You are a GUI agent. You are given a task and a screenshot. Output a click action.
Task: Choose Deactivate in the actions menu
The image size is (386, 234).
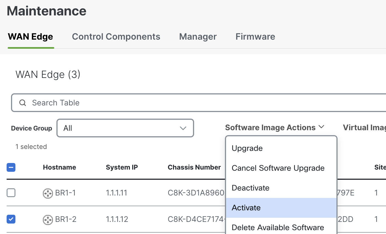(251, 188)
